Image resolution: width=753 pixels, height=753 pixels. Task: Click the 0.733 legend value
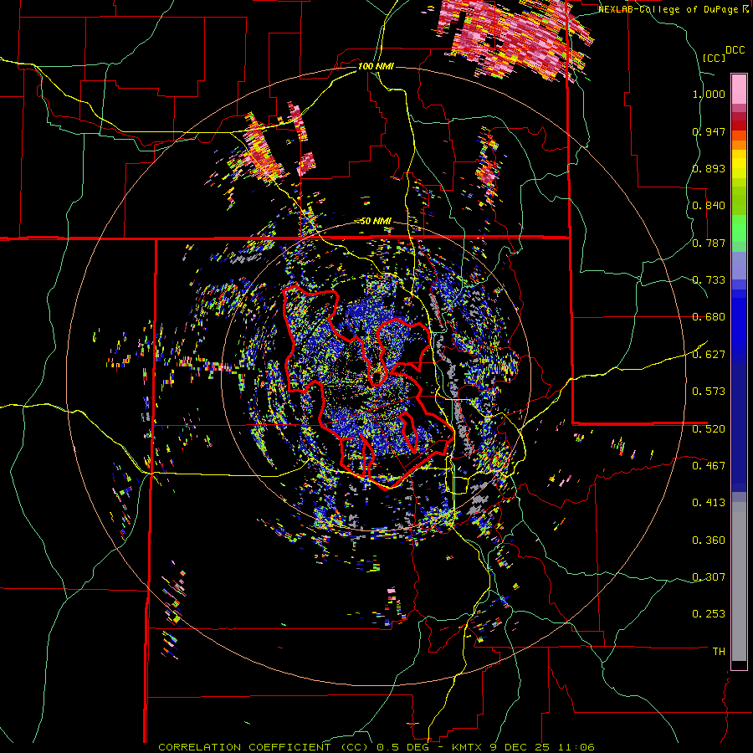pyautogui.click(x=709, y=280)
